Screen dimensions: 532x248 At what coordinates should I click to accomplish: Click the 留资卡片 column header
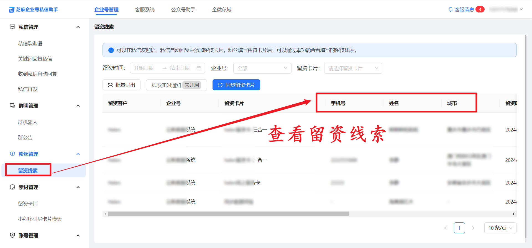pyautogui.click(x=234, y=103)
